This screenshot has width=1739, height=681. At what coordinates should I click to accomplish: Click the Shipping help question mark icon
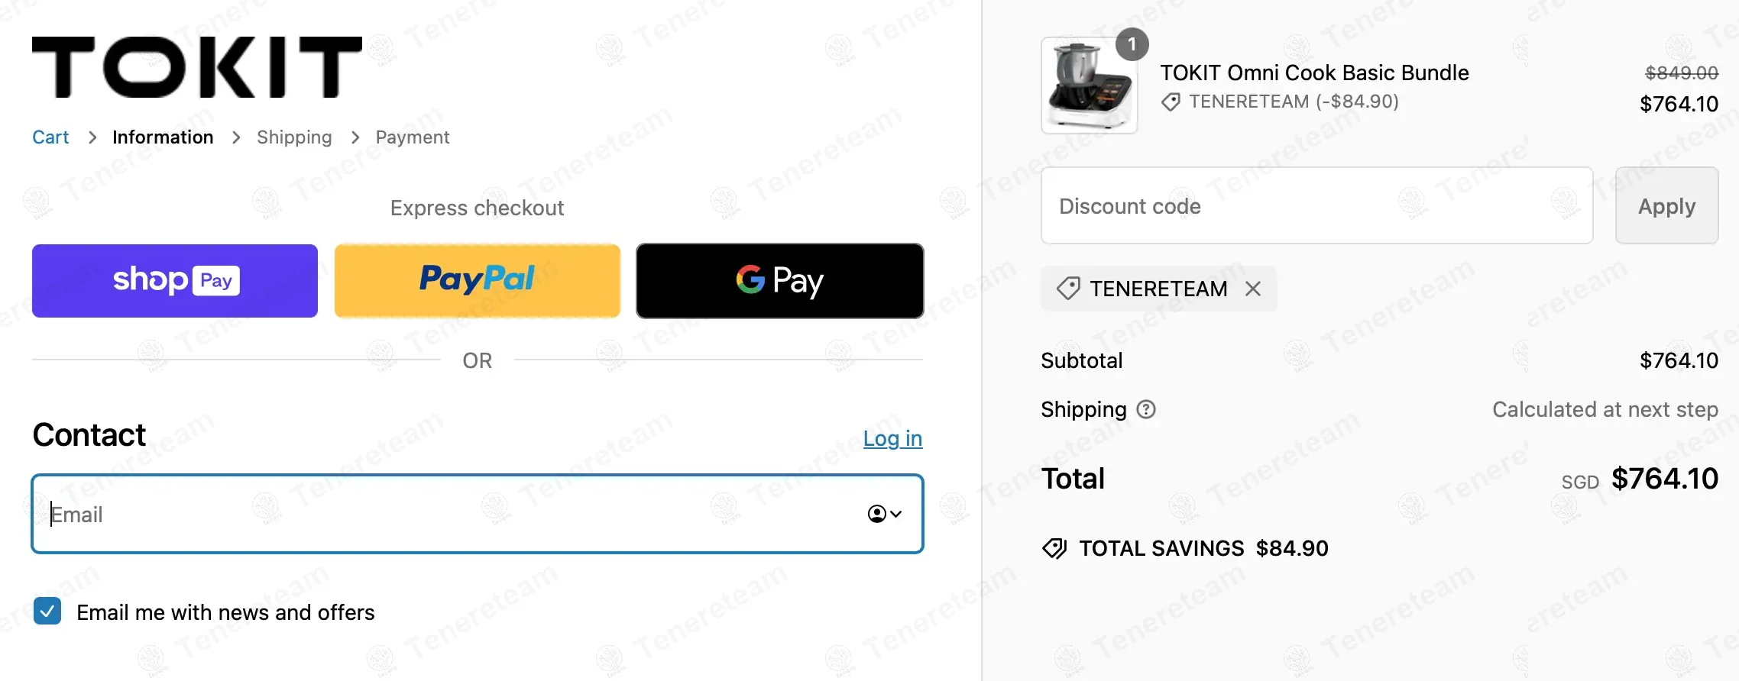pyautogui.click(x=1146, y=410)
